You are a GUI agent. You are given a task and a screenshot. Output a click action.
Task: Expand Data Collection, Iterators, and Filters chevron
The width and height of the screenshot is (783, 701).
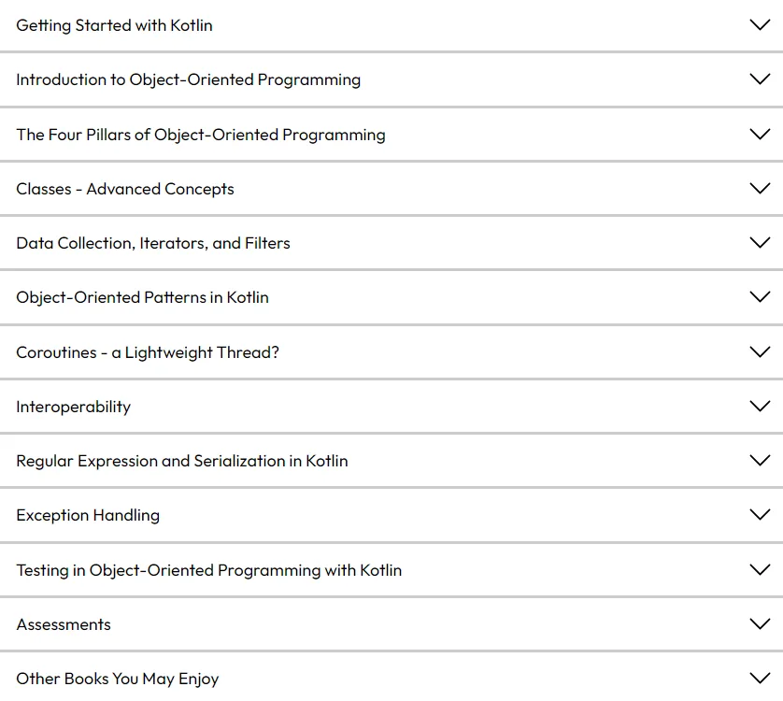click(760, 243)
